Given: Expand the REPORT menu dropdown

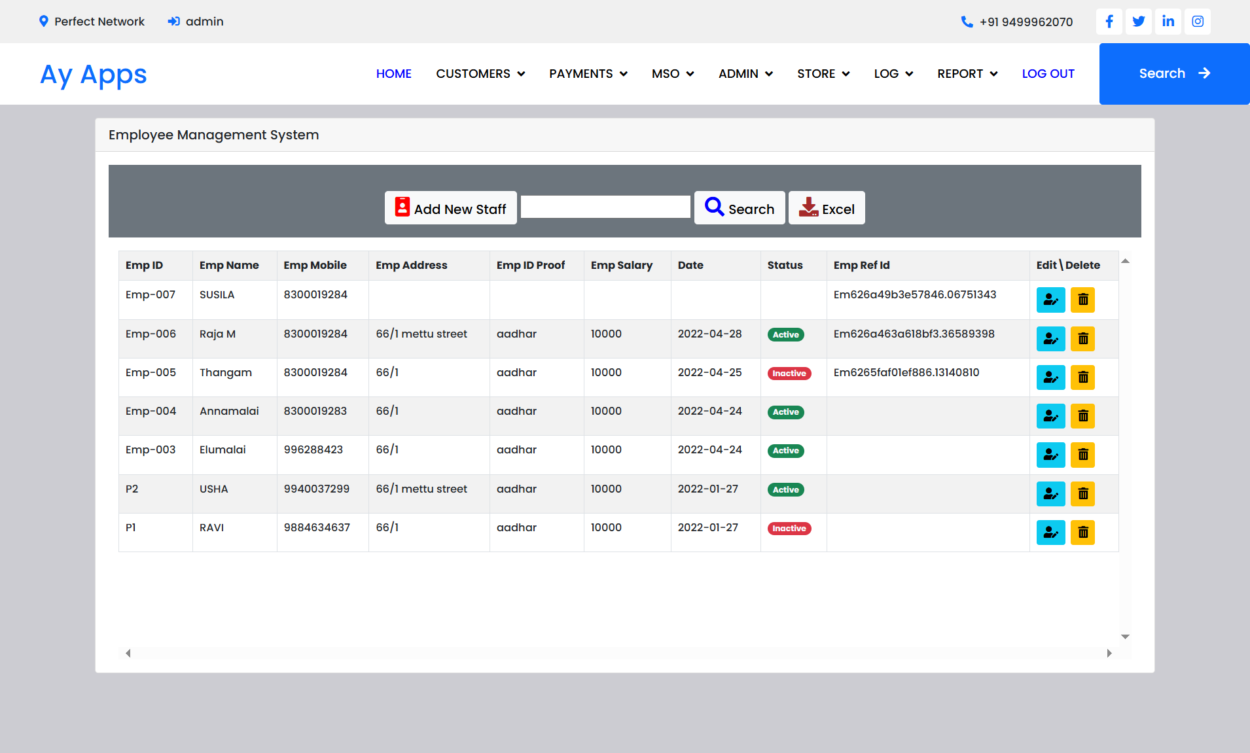Looking at the screenshot, I should pyautogui.click(x=967, y=74).
